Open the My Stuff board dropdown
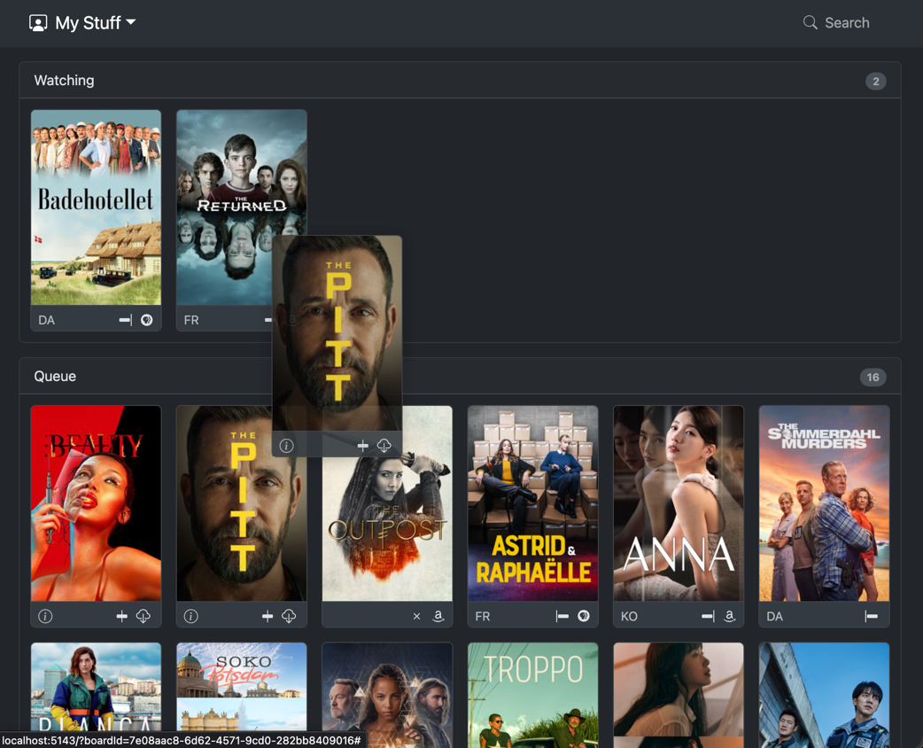923x748 pixels. click(83, 23)
